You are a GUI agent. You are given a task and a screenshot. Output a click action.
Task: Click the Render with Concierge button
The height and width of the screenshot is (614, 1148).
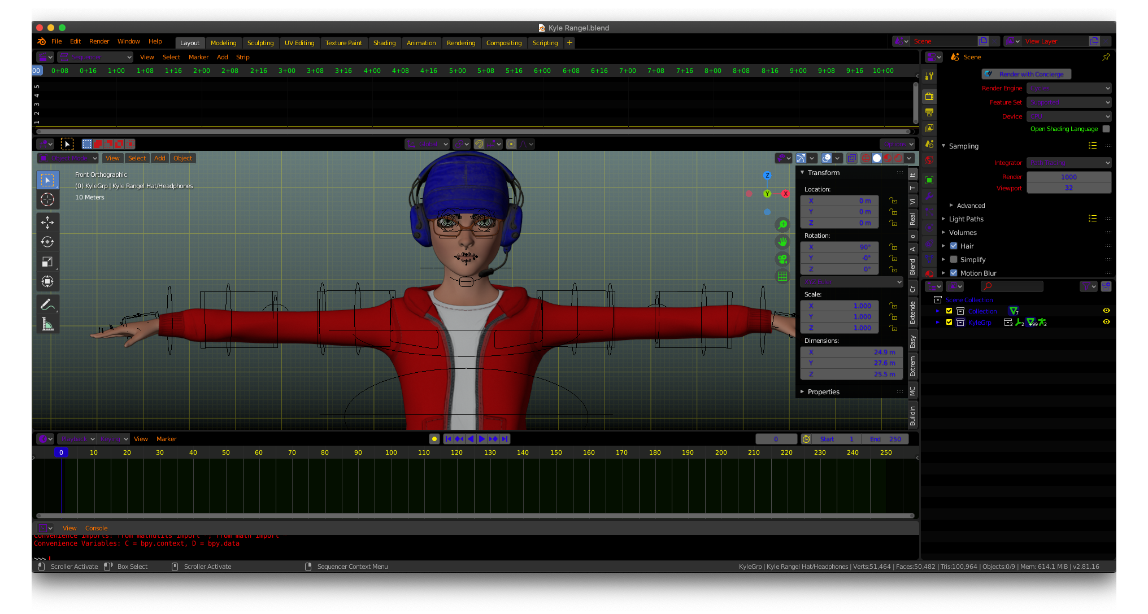(1026, 74)
